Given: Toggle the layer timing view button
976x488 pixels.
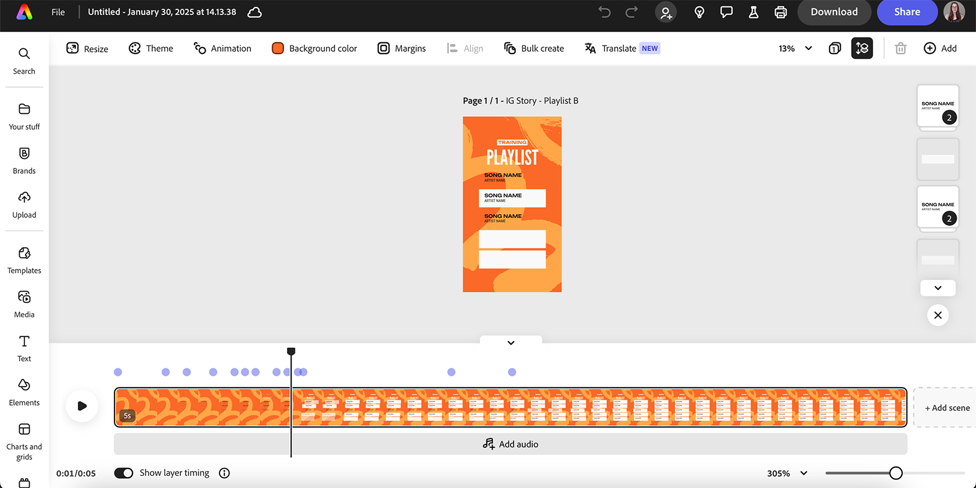Looking at the screenshot, I should click(862, 48).
